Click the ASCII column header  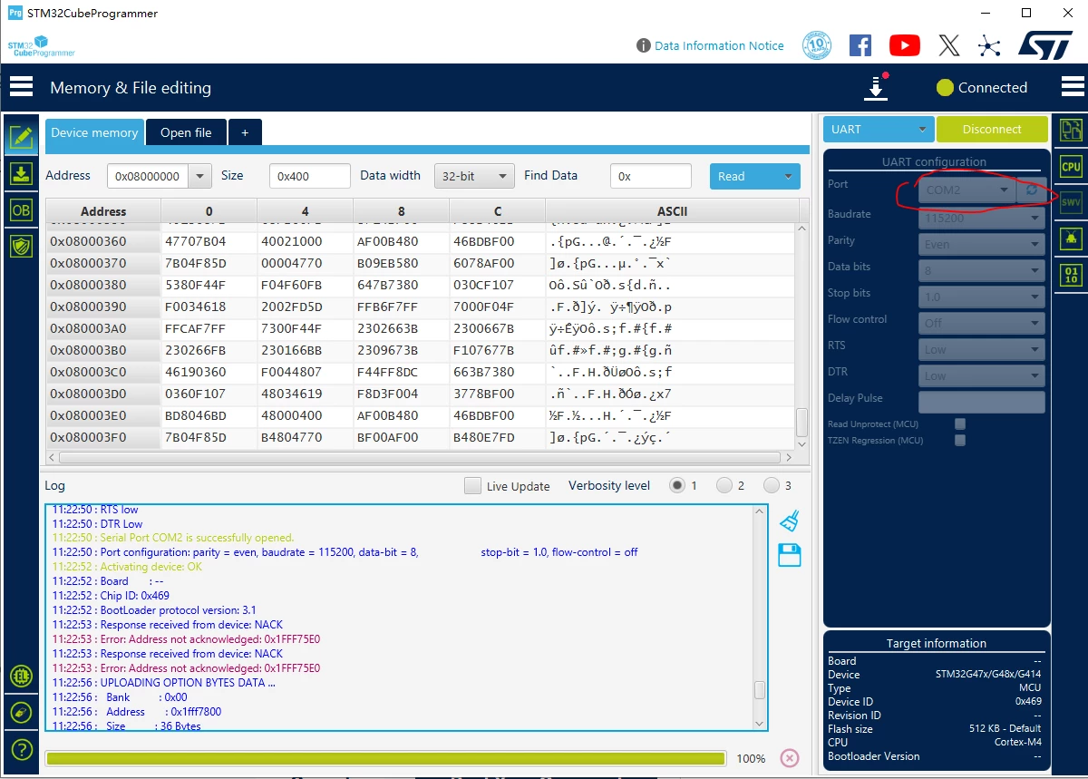tap(672, 211)
